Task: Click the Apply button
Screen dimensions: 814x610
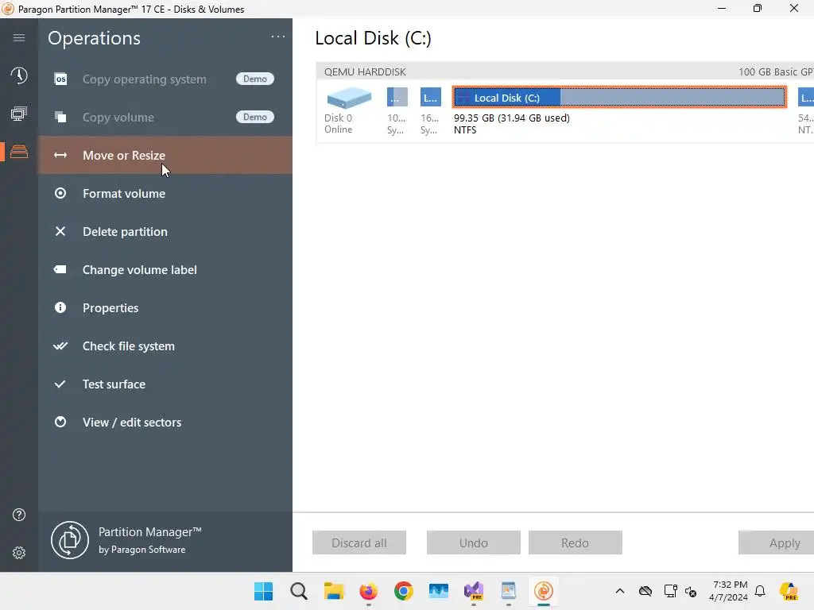Action: click(777, 542)
